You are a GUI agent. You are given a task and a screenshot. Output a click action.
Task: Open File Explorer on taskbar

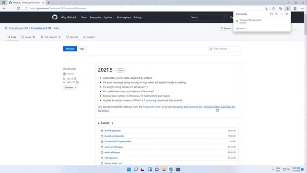[164, 170]
